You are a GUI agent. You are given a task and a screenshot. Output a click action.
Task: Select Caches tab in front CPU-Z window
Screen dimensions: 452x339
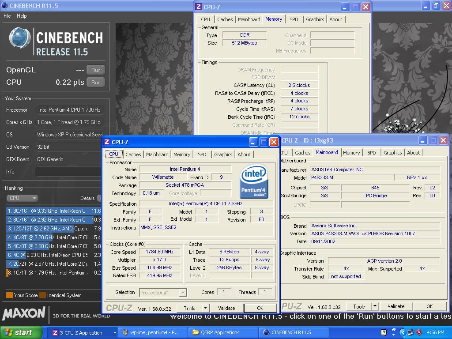(133, 154)
